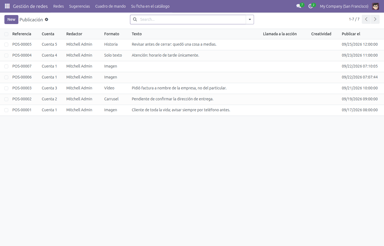
Task: Toggle the select-all records checkbox
Action: (x=6, y=34)
